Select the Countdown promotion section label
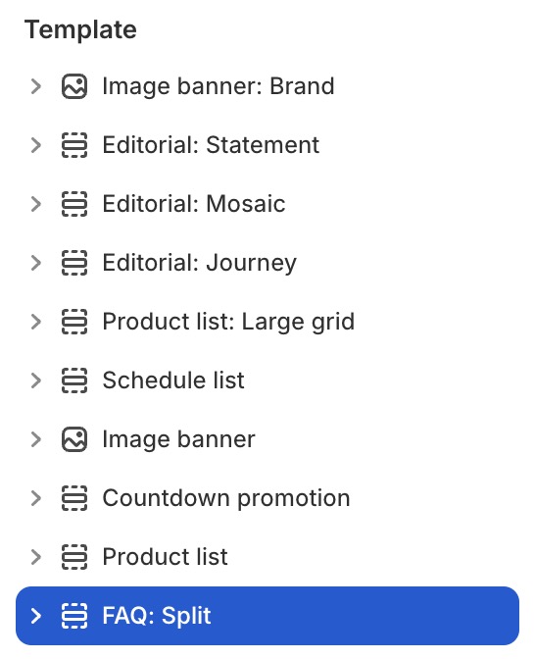The image size is (535, 659). click(226, 499)
